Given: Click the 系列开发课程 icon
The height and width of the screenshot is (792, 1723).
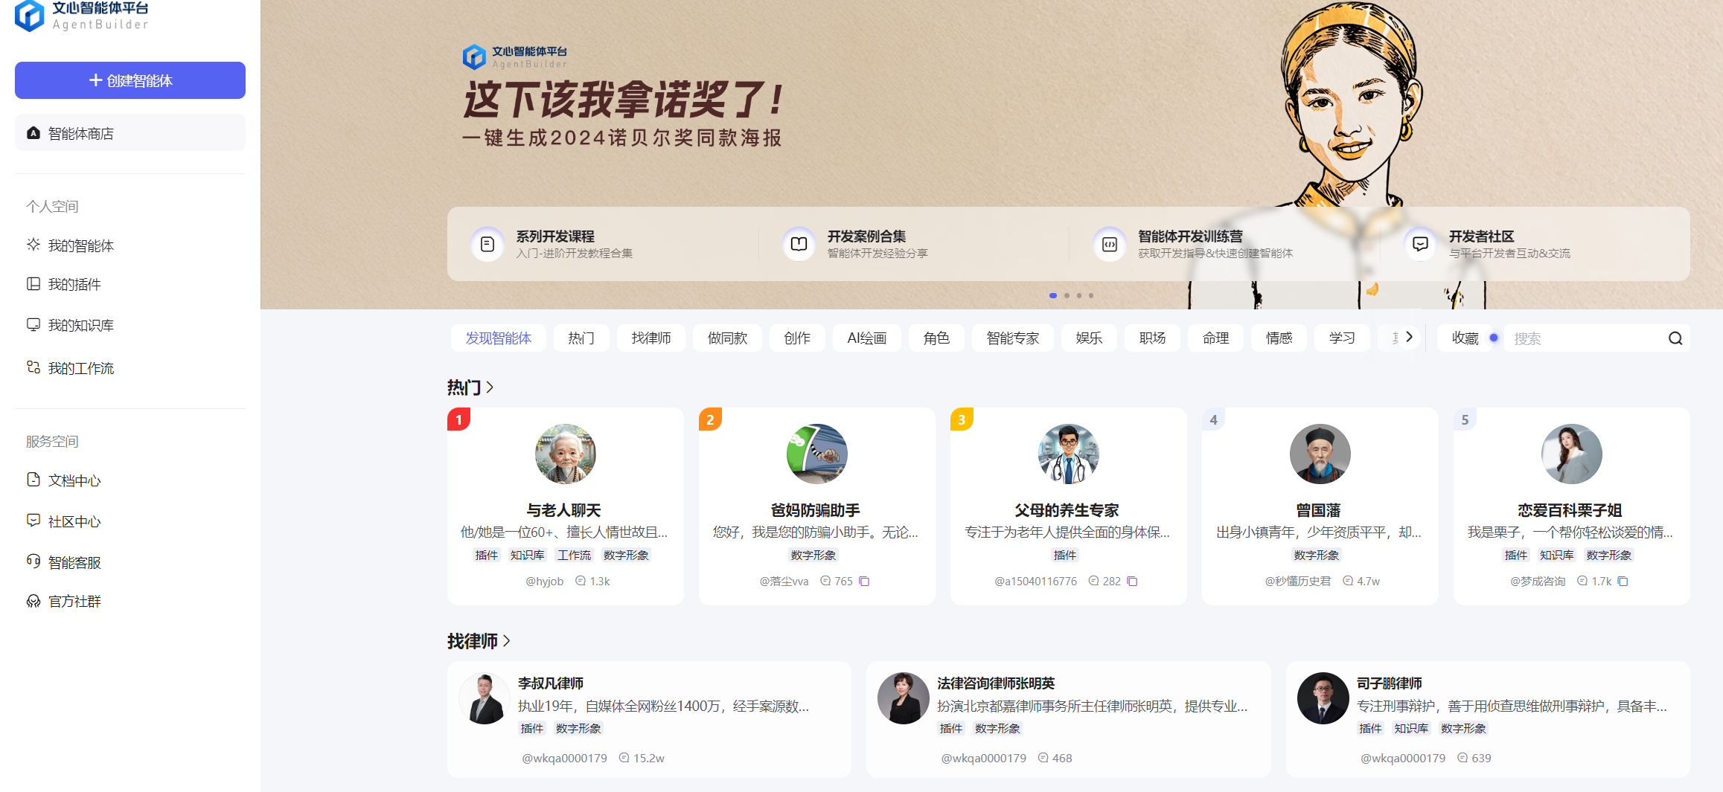Looking at the screenshot, I should point(488,244).
